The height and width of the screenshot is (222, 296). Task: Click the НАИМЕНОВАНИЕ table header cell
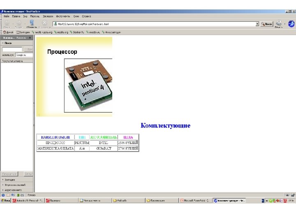click(55, 137)
